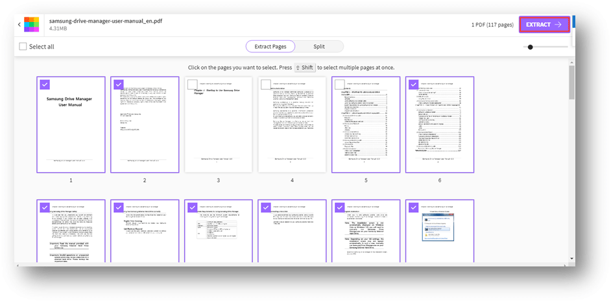611x302 pixels.
Task: Click the scrollbar up arrow
Action: (x=571, y=62)
